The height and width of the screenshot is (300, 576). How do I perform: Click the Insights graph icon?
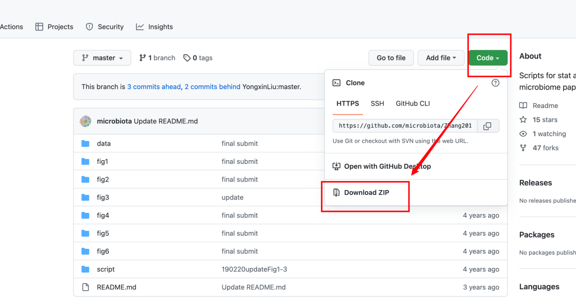point(140,27)
